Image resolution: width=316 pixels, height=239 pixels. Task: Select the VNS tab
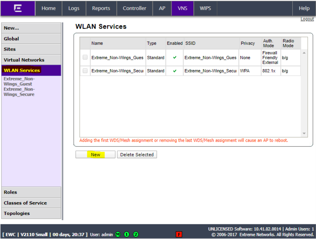[182, 8]
